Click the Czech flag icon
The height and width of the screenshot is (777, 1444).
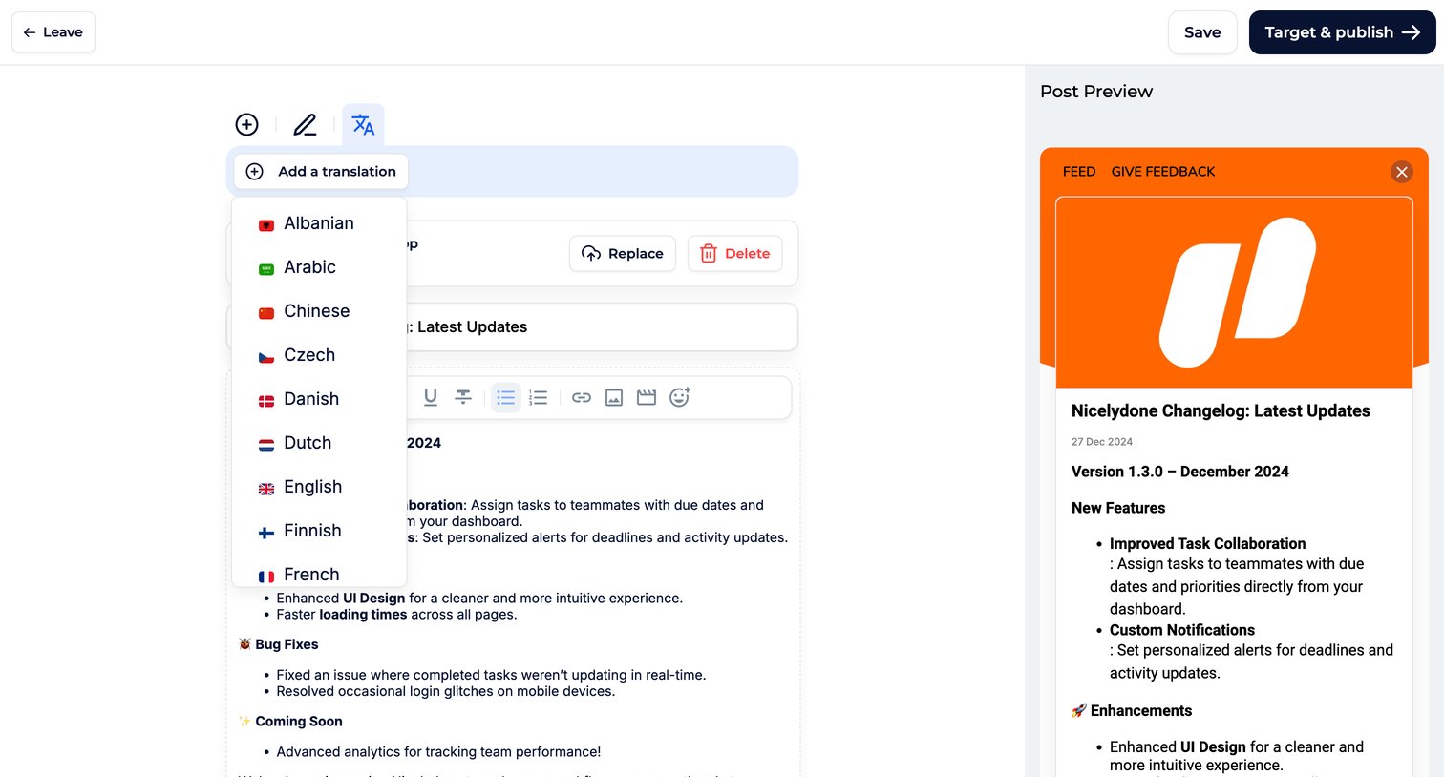tap(266, 357)
